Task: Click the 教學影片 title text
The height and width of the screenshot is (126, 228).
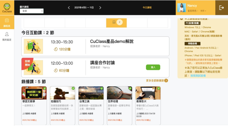Action: point(141,101)
